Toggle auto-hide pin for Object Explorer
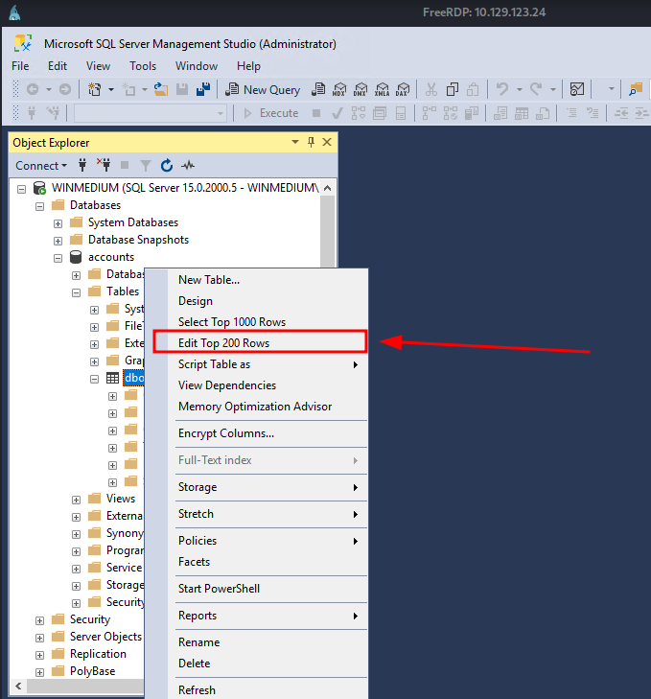This screenshot has height=699, width=651. [312, 142]
